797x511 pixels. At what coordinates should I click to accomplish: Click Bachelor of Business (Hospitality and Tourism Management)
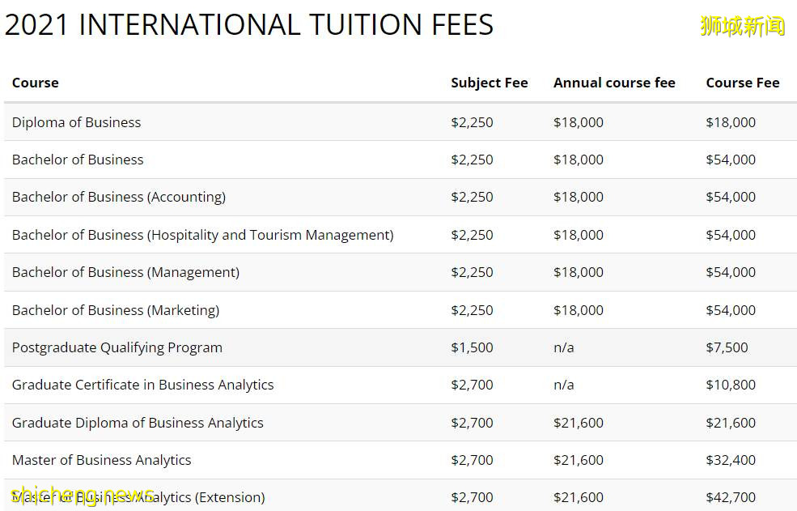tap(202, 235)
